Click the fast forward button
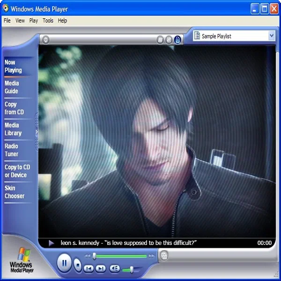Image resolution: width=281 pixels, height=281 pixels. pyautogui.click(x=152, y=256)
